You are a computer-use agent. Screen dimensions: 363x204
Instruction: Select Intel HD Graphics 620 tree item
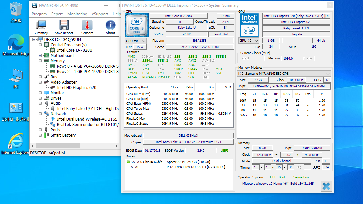tap(76, 88)
